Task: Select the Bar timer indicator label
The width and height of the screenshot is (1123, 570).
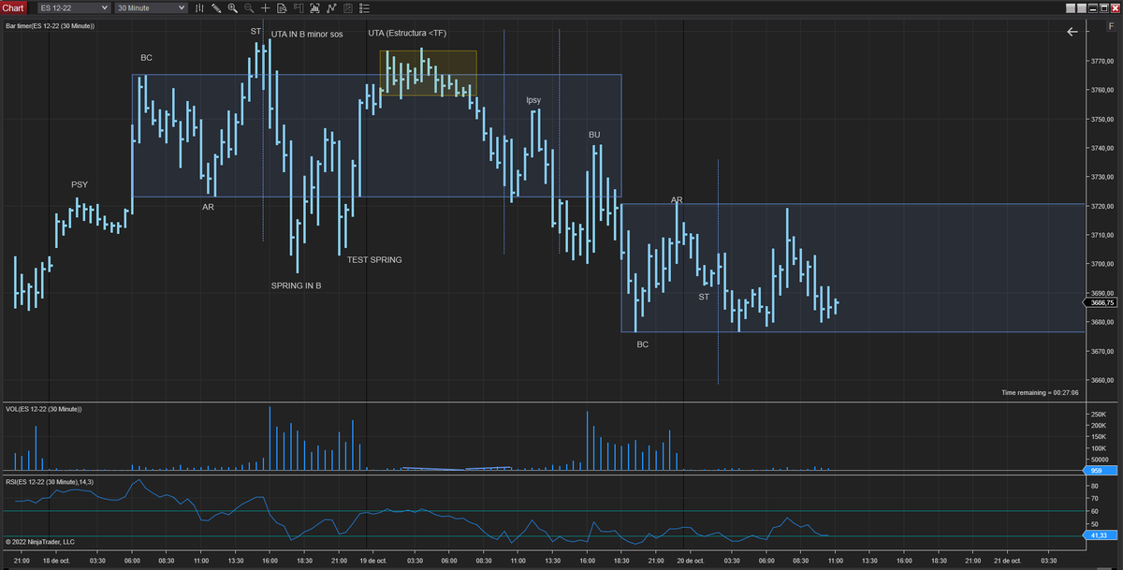Action: (x=50, y=25)
